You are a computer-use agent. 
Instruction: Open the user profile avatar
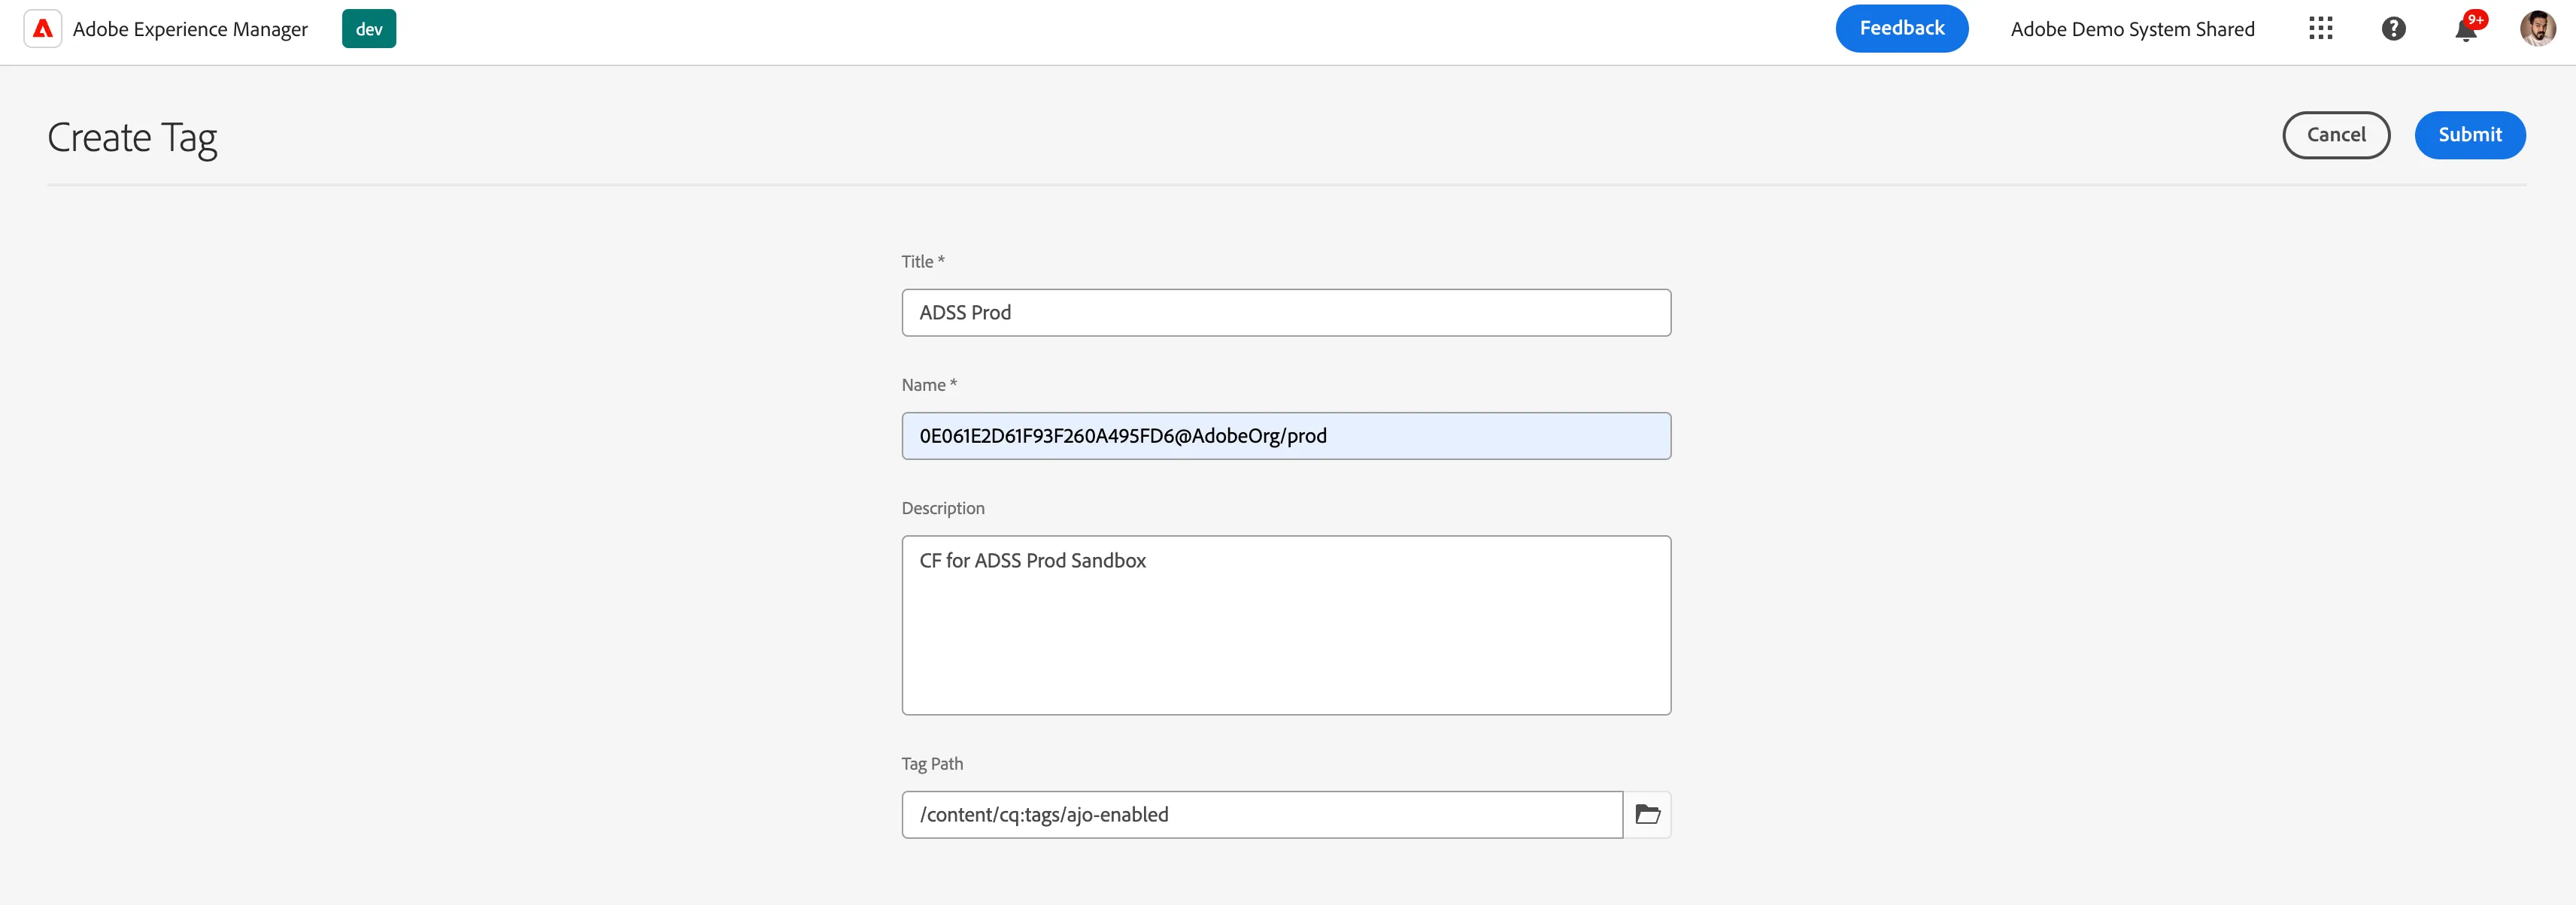(x=2537, y=29)
